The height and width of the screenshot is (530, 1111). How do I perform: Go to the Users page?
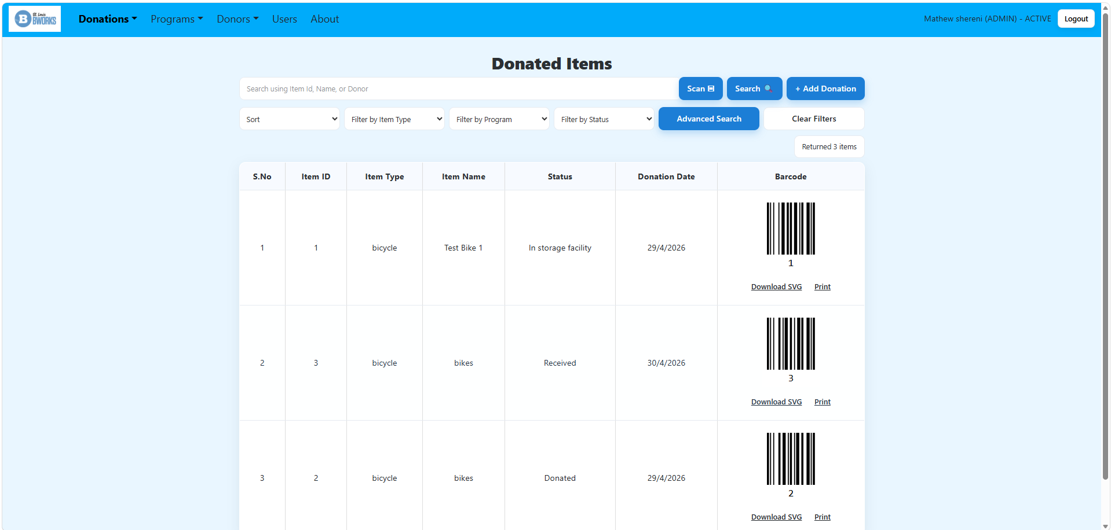click(284, 19)
